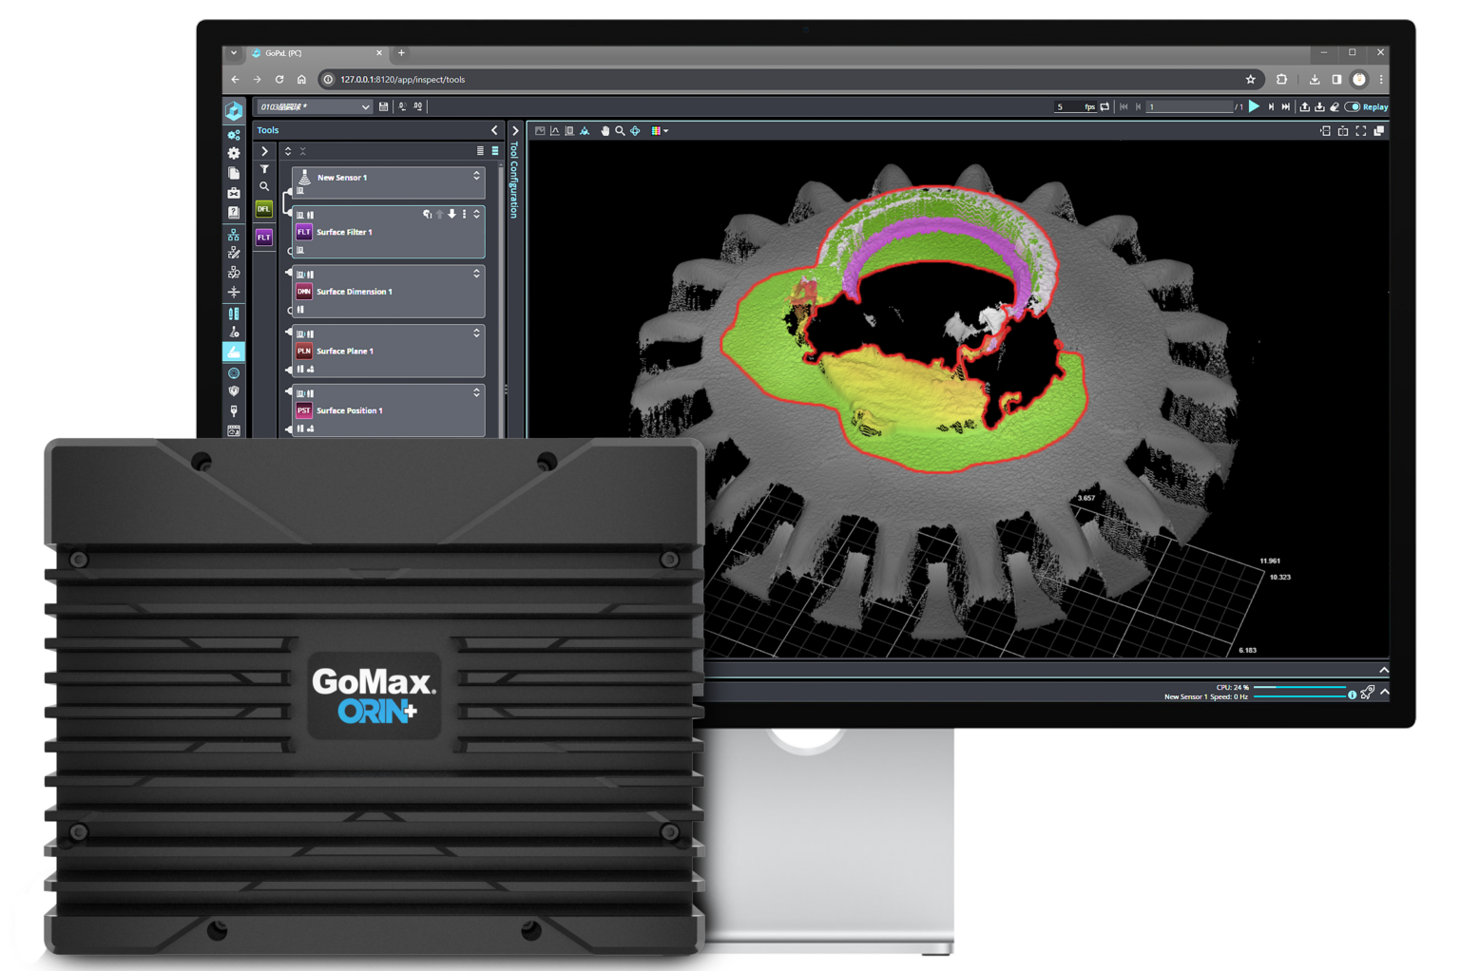Click the play button
Viewport: 1460px width, 971px height.
tap(1254, 107)
